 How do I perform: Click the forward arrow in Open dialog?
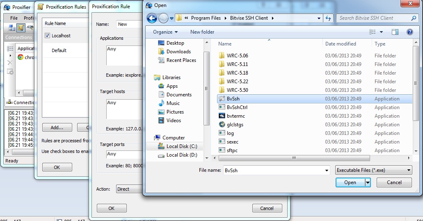pyautogui.click(x=163, y=18)
